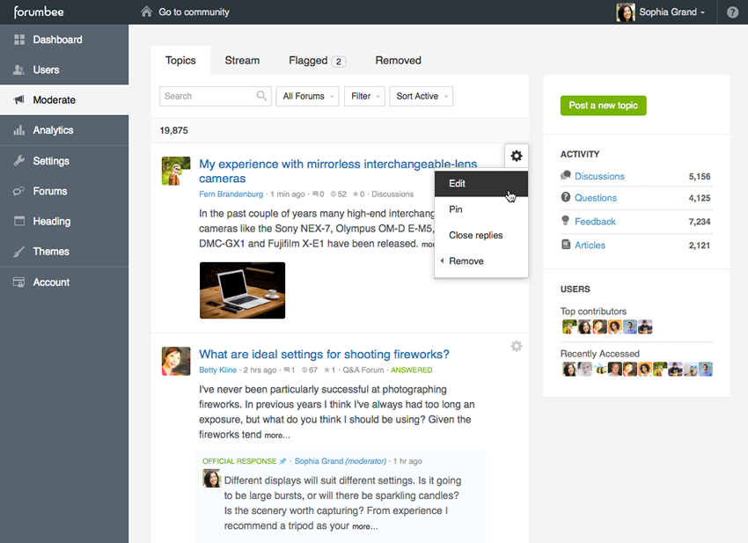This screenshot has height=543, width=748.
Task: Open Sophia Grand user menu
Action: click(661, 12)
